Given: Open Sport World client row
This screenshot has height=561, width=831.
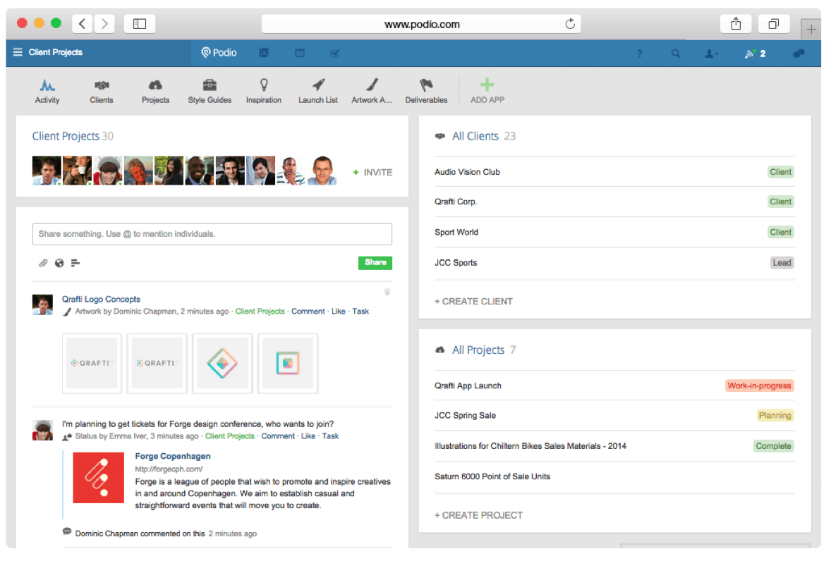Looking at the screenshot, I should [614, 233].
